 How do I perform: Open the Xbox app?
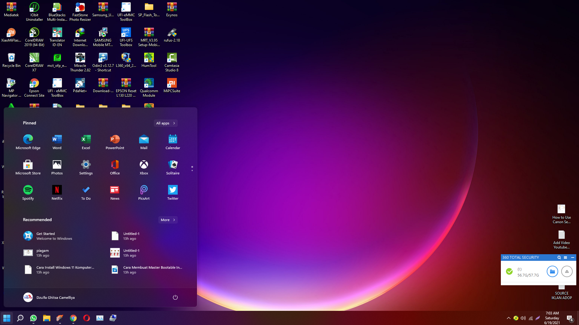[x=144, y=167]
